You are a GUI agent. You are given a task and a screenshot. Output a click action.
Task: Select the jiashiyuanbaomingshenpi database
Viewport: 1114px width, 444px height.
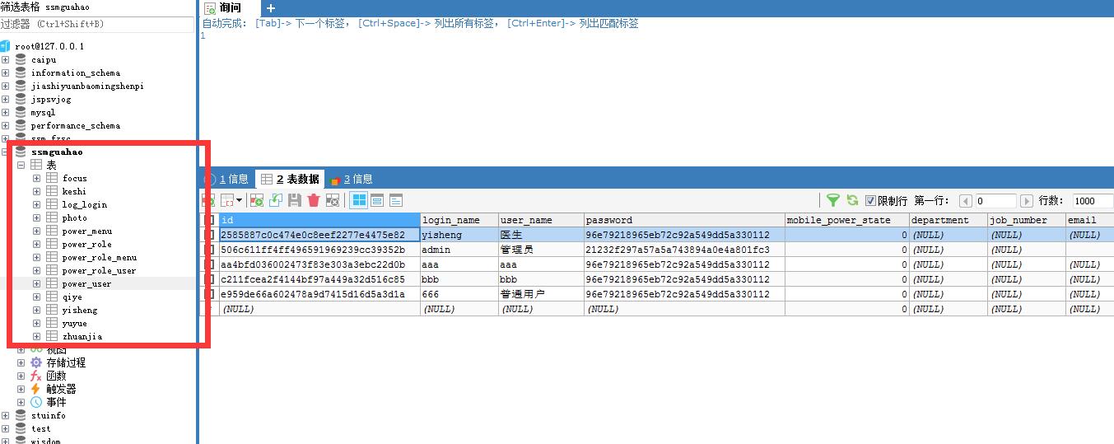point(87,86)
